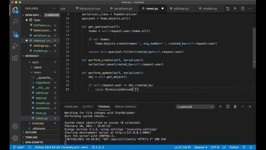Split the editor right
The image size is (266, 150).
(x=243, y=8)
